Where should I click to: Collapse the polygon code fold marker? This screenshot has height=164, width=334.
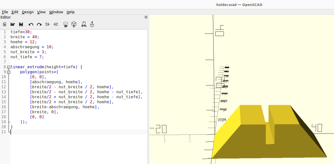(9, 72)
